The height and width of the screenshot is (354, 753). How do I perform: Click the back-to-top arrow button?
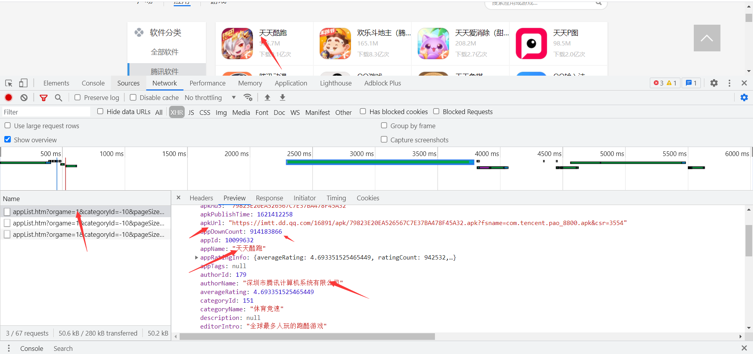click(707, 38)
